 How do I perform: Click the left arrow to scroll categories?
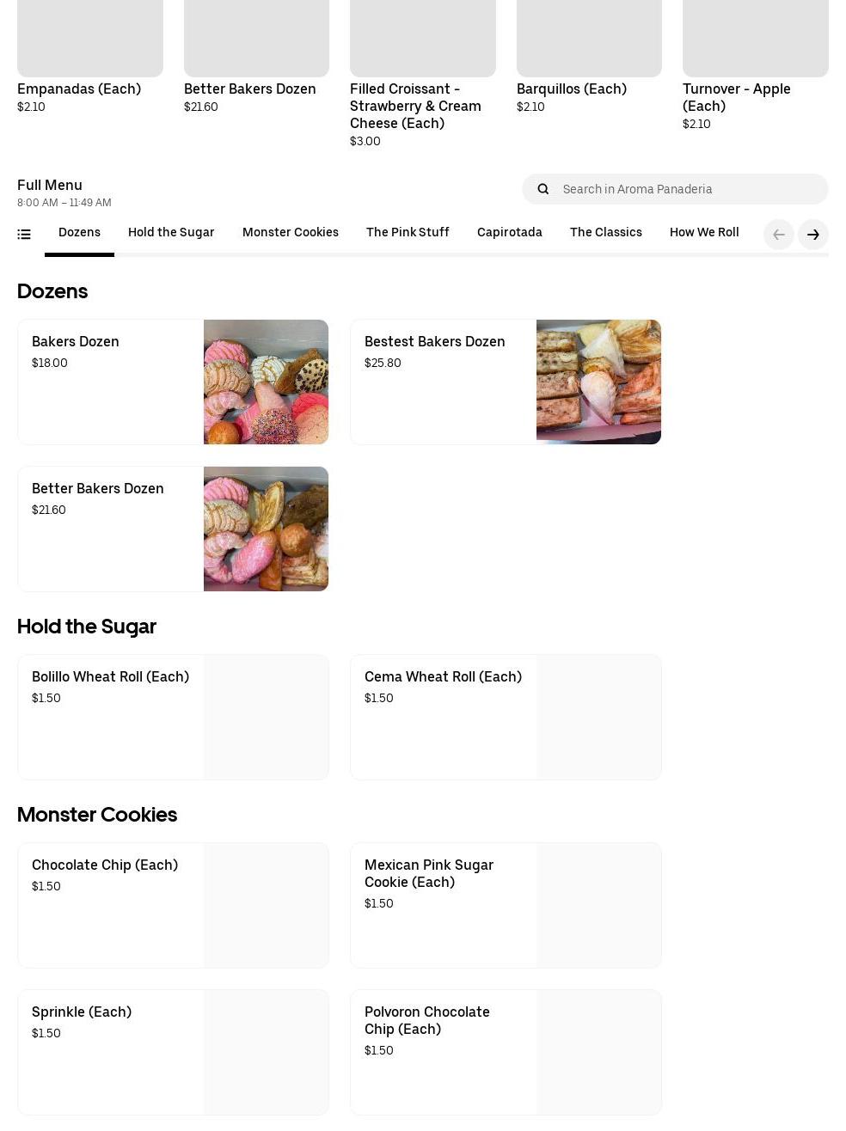(x=779, y=235)
